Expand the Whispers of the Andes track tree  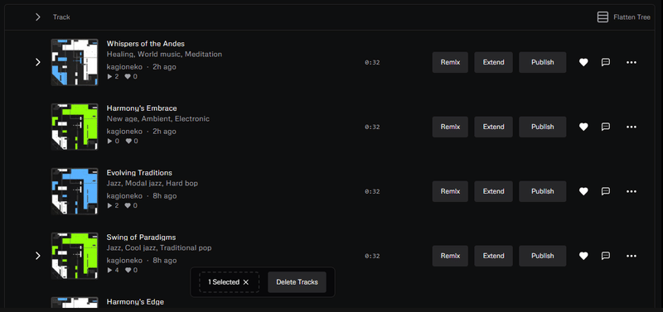tap(38, 63)
